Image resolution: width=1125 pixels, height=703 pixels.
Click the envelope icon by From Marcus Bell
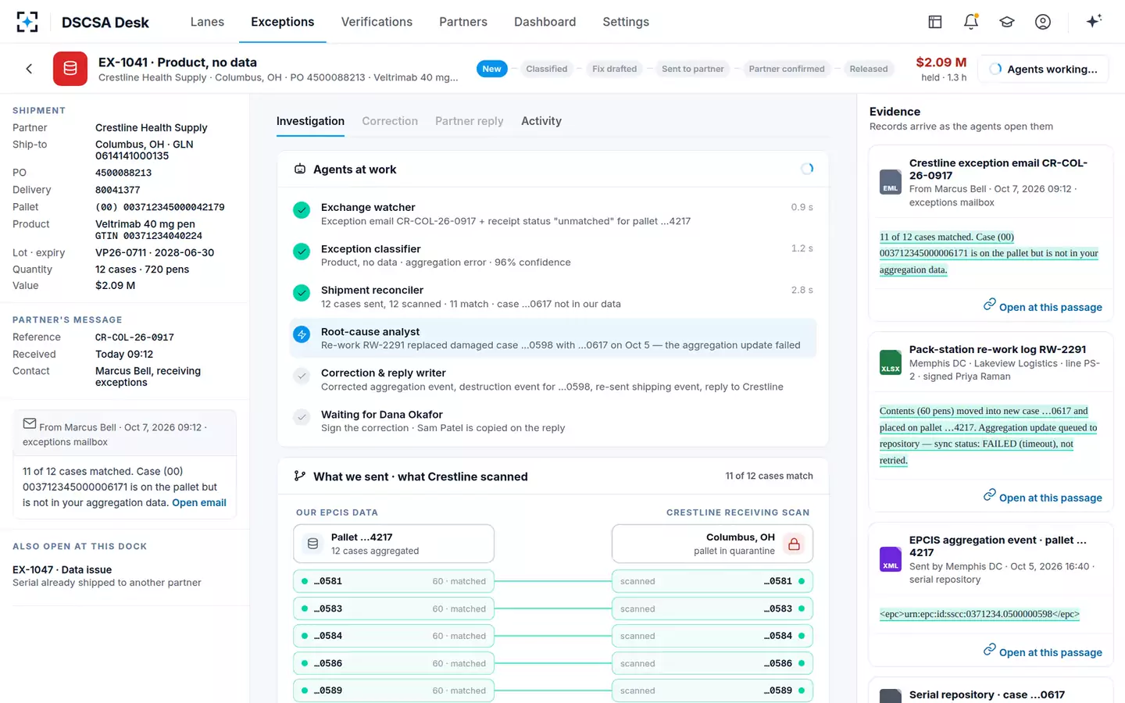(x=30, y=423)
